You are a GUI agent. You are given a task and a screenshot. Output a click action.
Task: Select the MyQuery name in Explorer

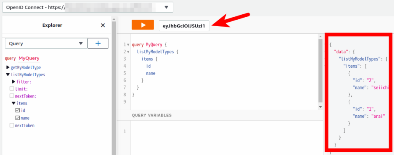click(x=29, y=59)
